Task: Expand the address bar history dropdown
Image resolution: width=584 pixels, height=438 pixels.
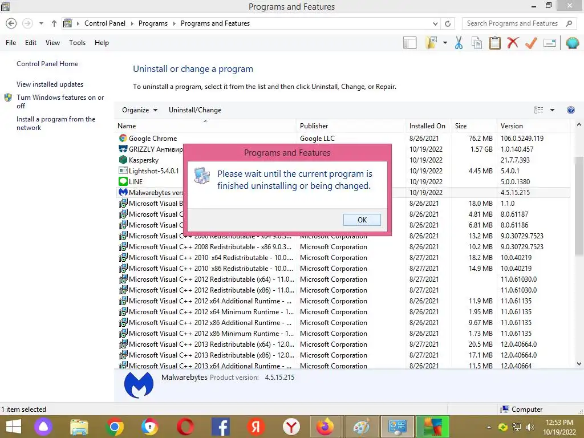Action: (435, 23)
